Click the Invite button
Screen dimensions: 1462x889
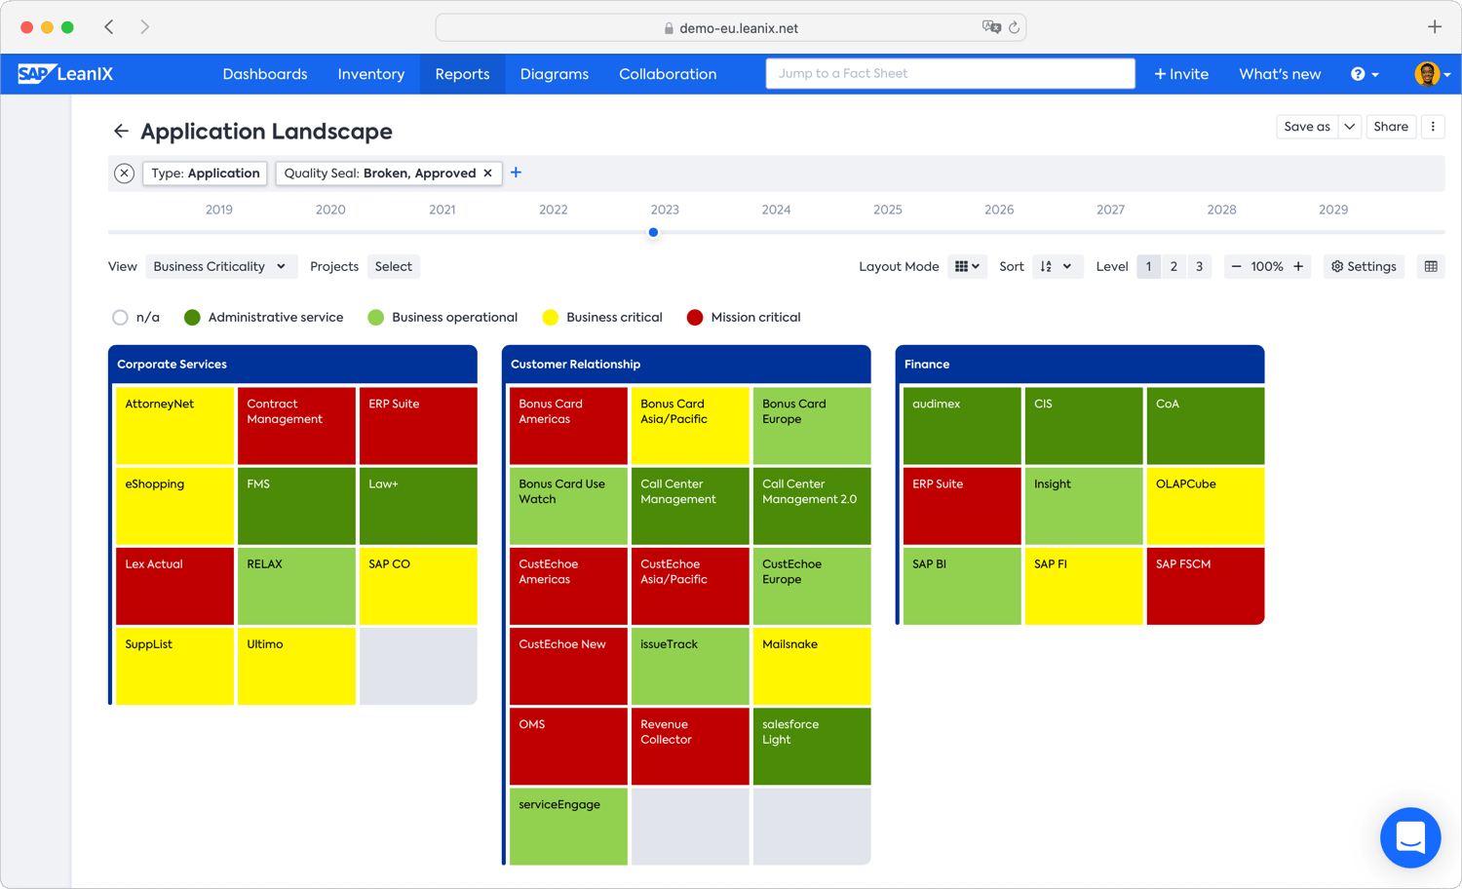point(1181,74)
